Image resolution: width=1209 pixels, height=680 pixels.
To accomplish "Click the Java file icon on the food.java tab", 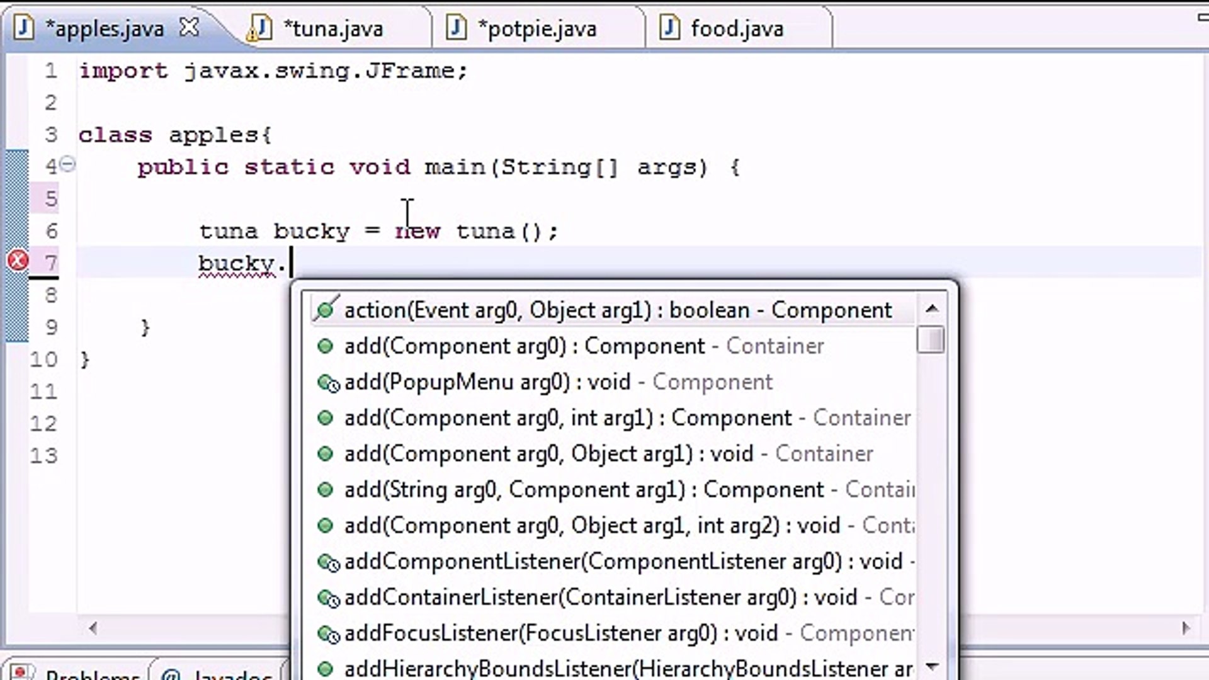I will [x=671, y=28].
